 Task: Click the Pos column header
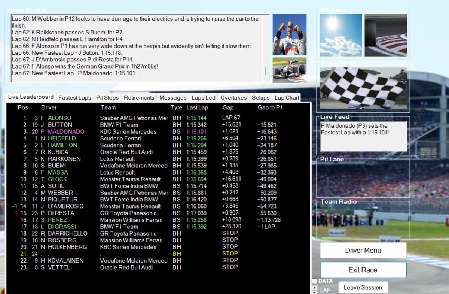click(x=23, y=107)
